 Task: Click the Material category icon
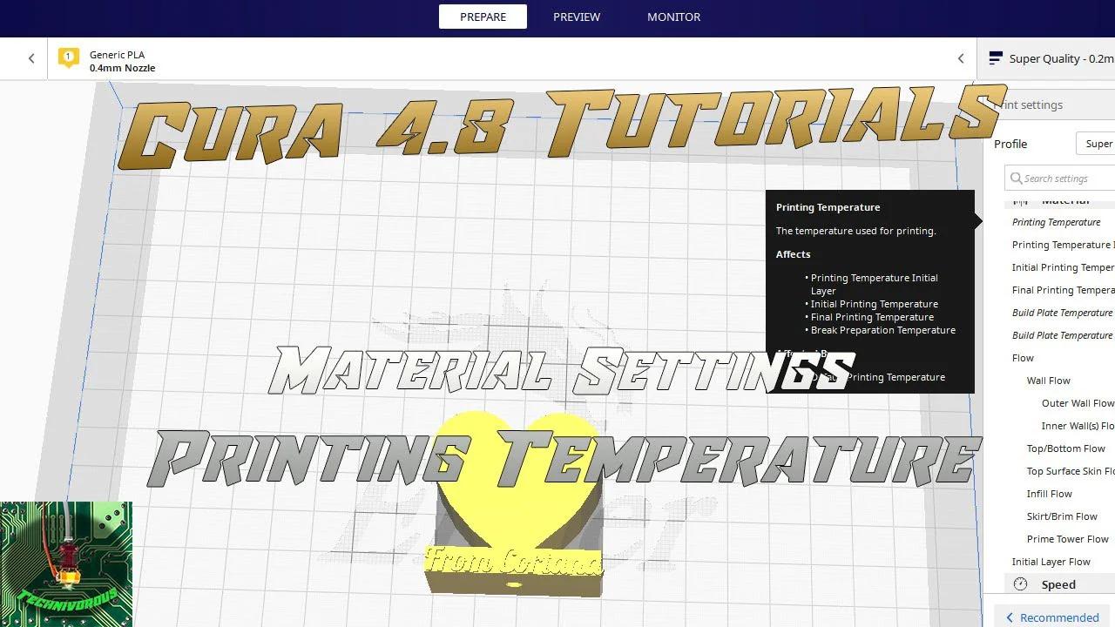click(1020, 199)
